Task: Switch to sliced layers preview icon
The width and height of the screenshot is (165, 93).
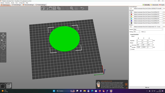Action: tap(9, 86)
